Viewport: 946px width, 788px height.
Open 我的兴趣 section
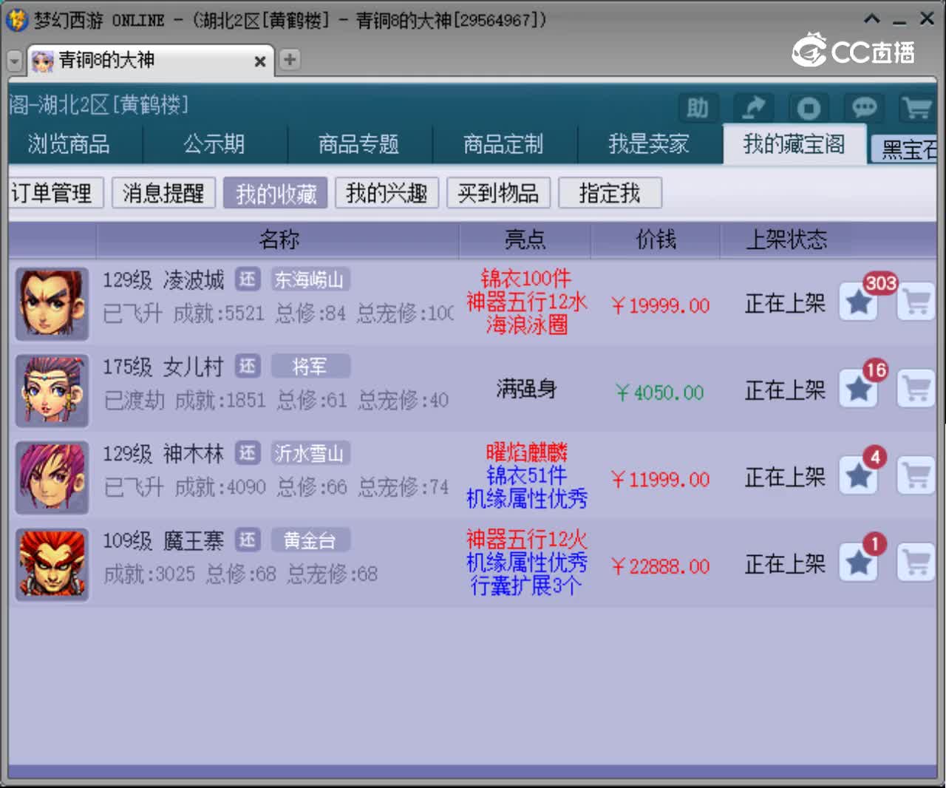pos(387,194)
